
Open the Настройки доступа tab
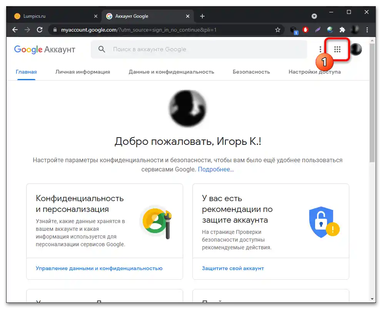click(315, 72)
